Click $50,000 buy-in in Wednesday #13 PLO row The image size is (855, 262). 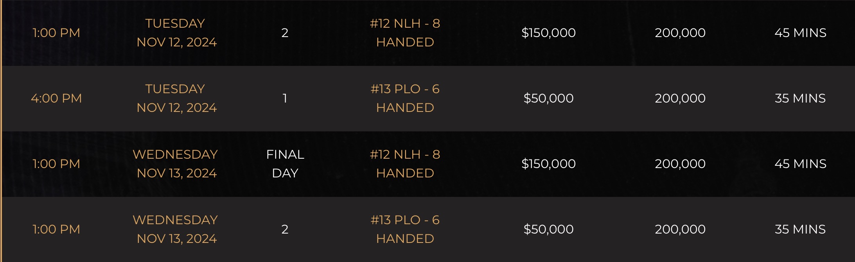pyautogui.click(x=548, y=229)
